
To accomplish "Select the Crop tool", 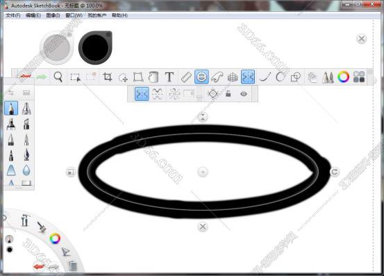I will click(x=107, y=77).
